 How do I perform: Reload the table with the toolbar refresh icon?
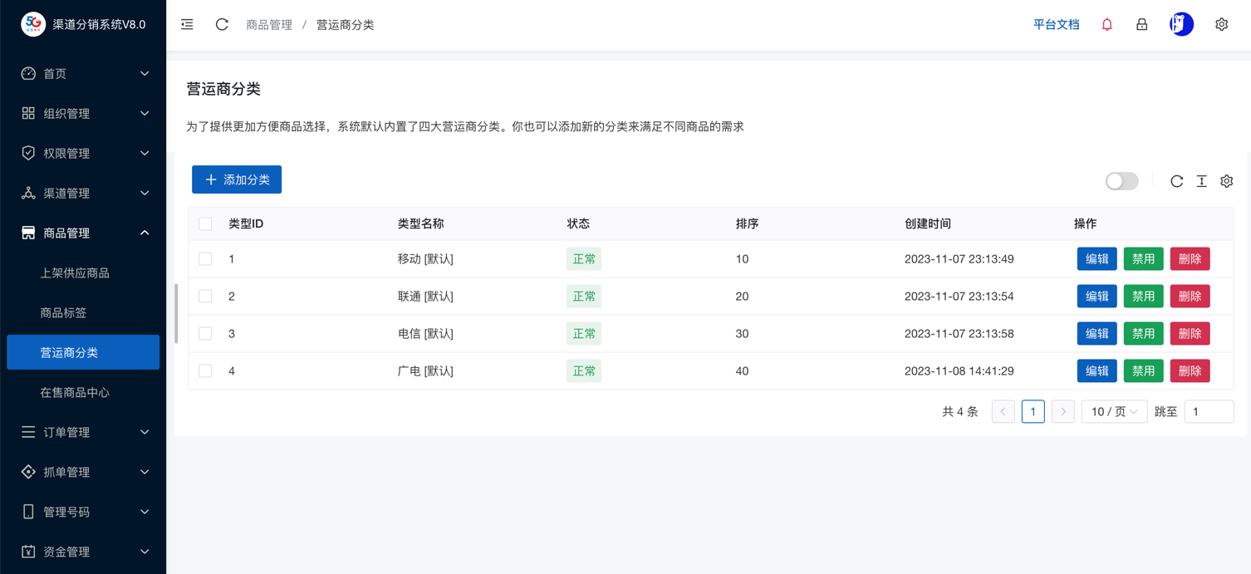click(x=1176, y=181)
